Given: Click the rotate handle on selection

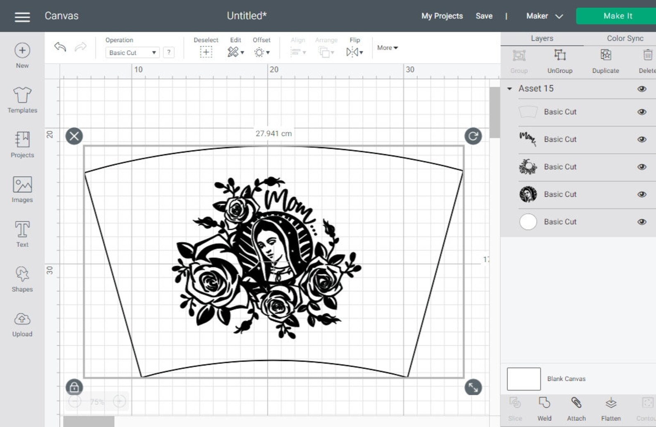Looking at the screenshot, I should pyautogui.click(x=473, y=136).
